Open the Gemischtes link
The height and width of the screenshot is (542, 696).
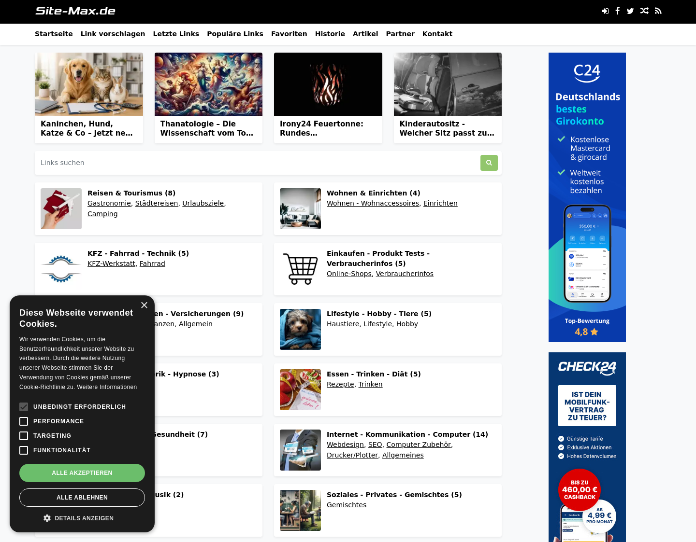click(347, 505)
